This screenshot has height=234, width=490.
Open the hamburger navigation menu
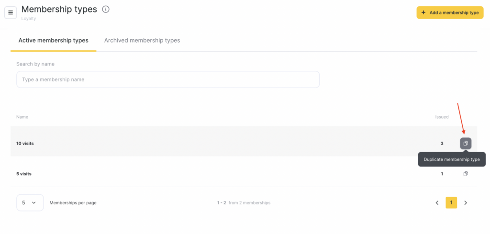[11, 12]
